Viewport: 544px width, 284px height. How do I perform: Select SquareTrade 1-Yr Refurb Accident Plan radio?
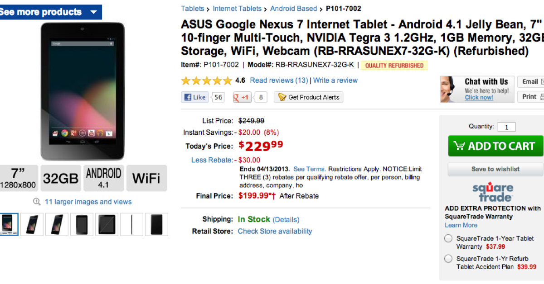(448, 259)
